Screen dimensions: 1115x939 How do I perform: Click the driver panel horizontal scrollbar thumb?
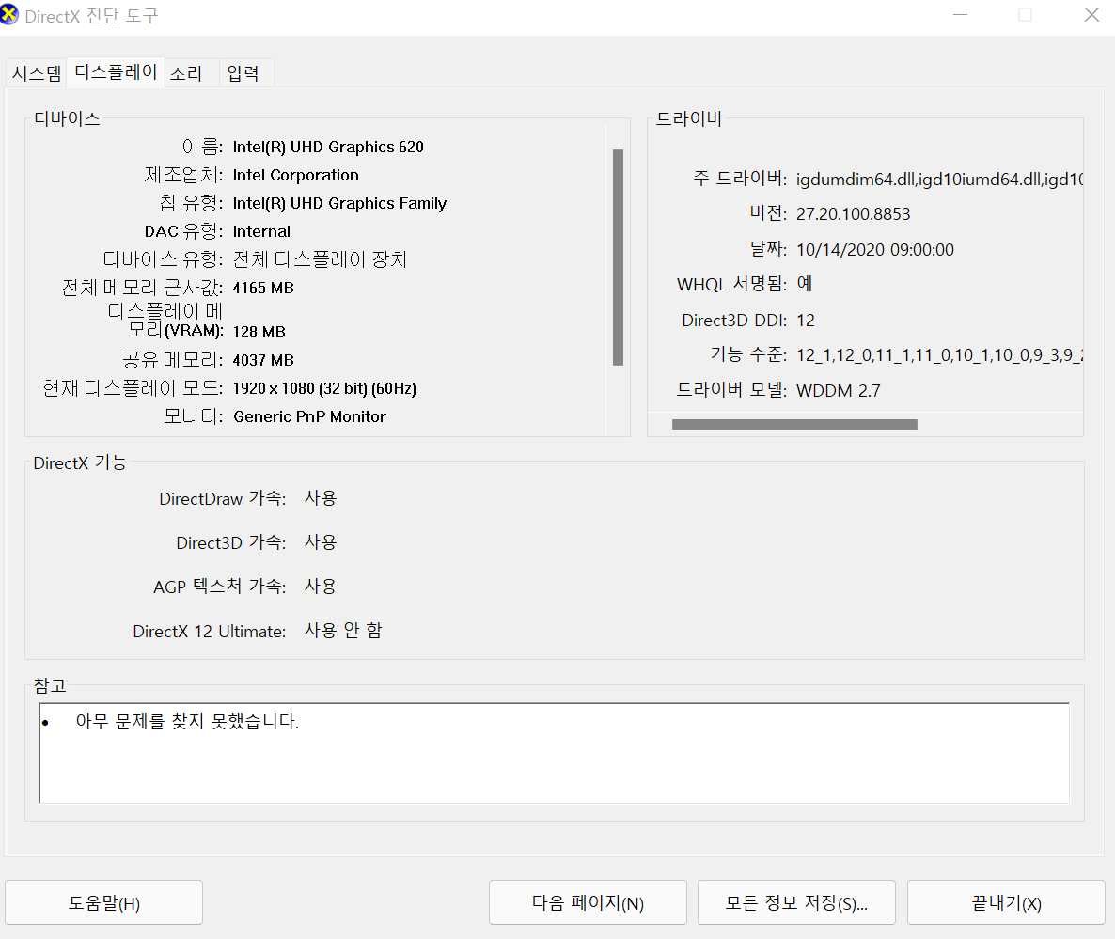pos(794,424)
